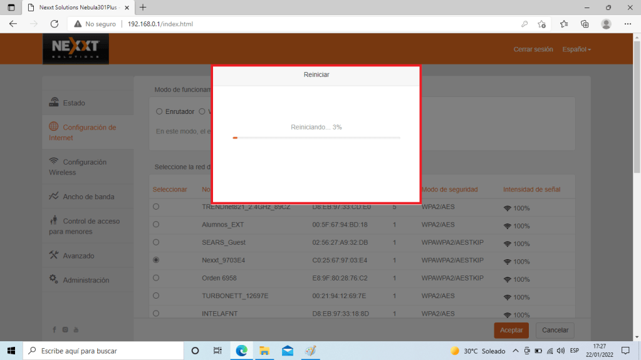641x360 pixels.
Task: Open the Avanzado settings section
Action: (x=78, y=255)
